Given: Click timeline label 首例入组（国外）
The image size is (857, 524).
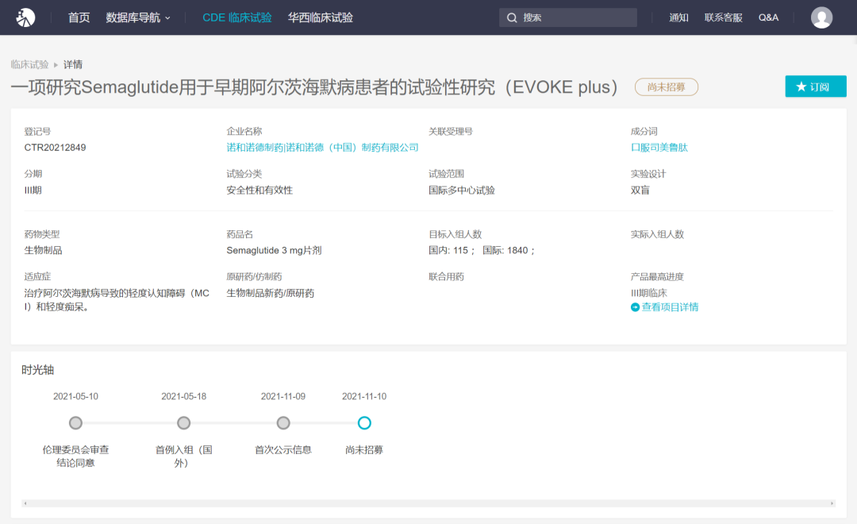Looking at the screenshot, I should click(x=183, y=457).
